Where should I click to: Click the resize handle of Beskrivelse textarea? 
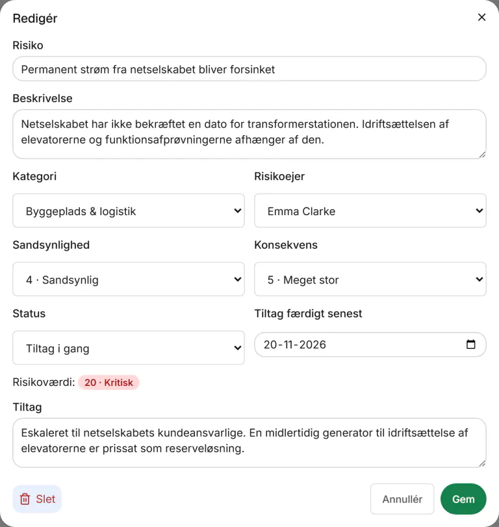click(x=482, y=155)
